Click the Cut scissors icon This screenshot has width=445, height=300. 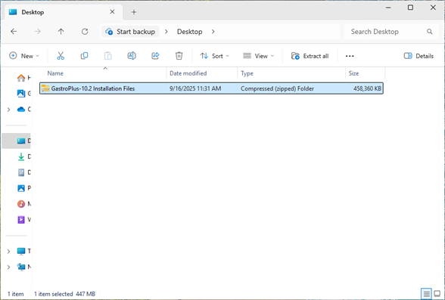[x=61, y=56]
